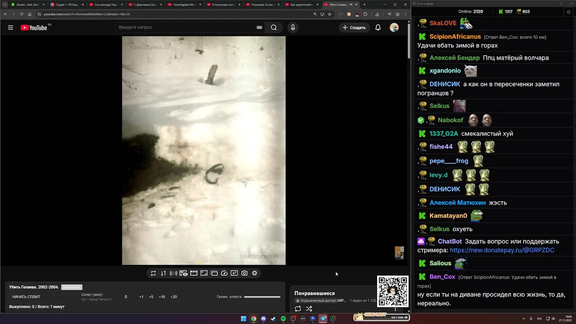Screen dimensions: 576x324
Task: Click the picture-in-picture frame icon in toolbar
Action: tap(204, 273)
